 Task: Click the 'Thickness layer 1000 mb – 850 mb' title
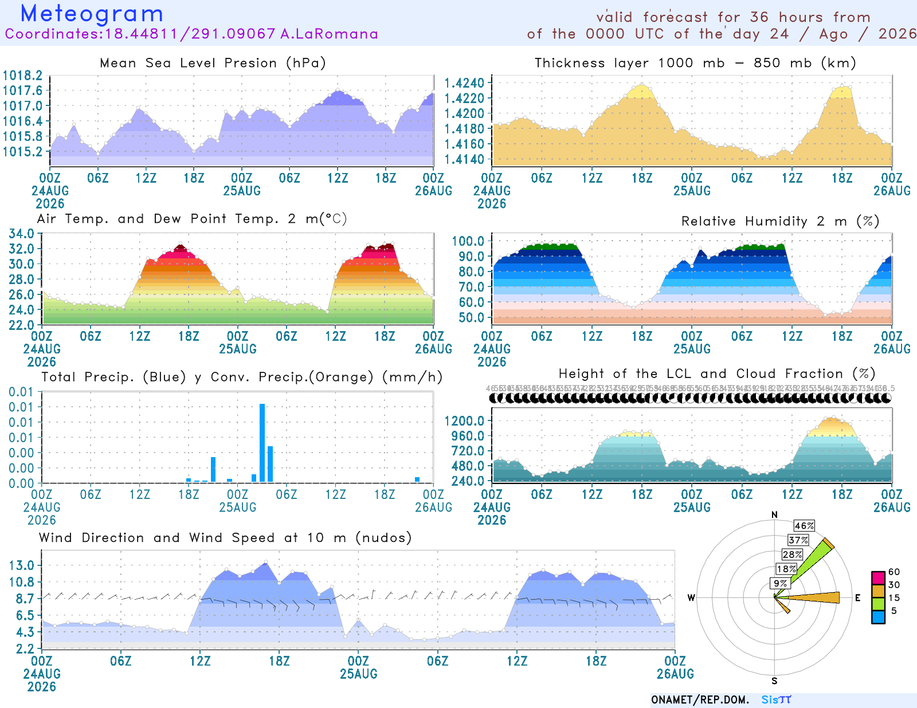[x=695, y=63]
